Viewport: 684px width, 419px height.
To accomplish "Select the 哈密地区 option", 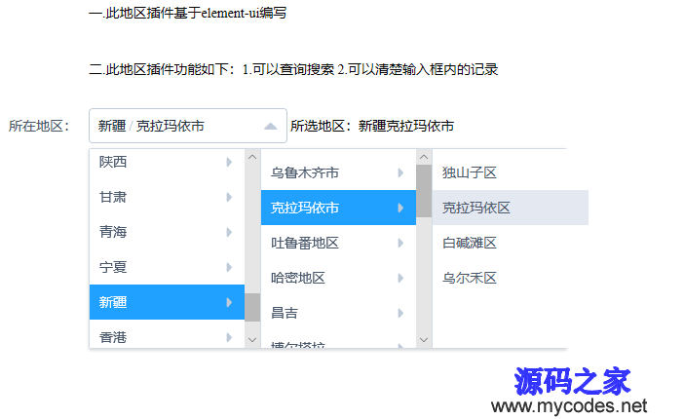I will [338, 278].
